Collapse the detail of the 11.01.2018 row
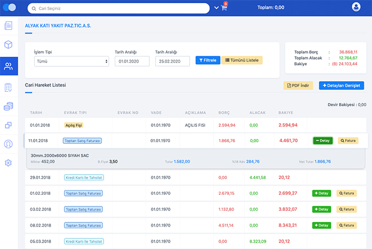Viewport: 372px width, 249px height. tap(323, 141)
